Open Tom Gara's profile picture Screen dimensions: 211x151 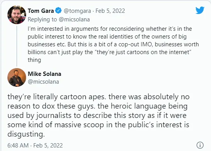(x=17, y=15)
